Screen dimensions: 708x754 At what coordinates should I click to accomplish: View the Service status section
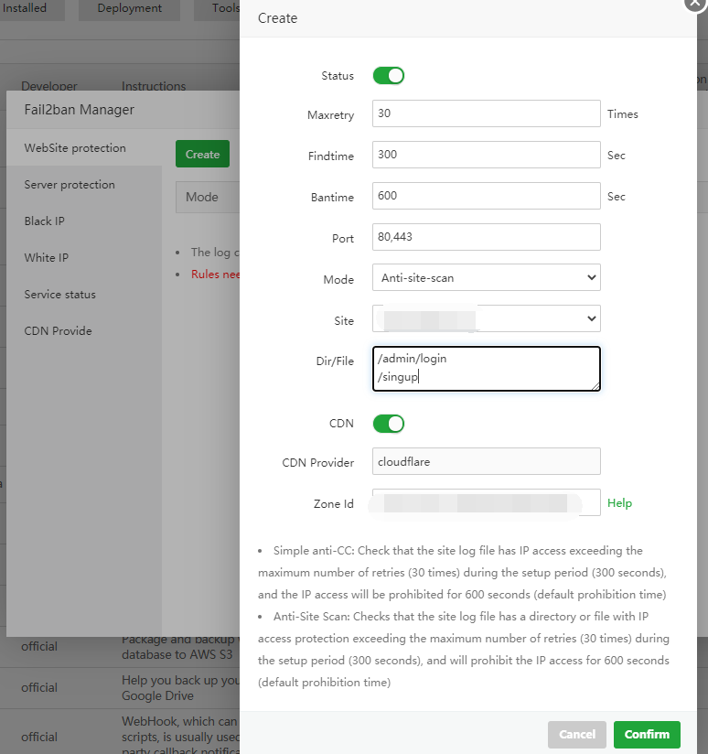coord(59,295)
